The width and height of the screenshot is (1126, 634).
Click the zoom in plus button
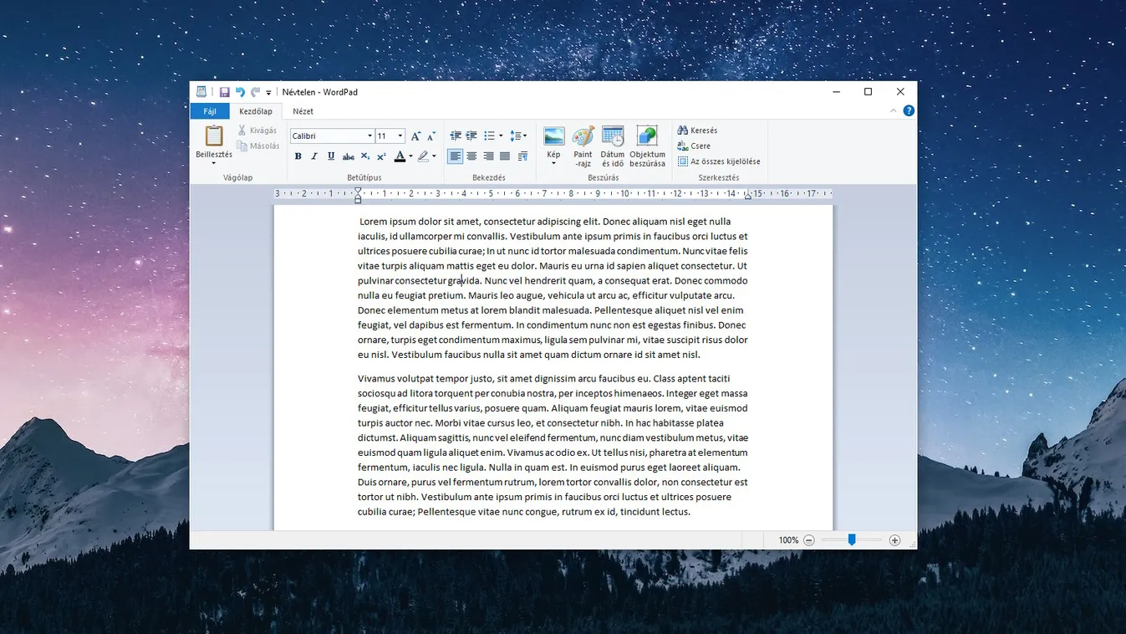[x=894, y=540]
